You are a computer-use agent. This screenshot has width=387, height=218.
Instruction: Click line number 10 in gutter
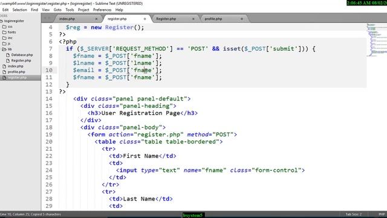pyautogui.click(x=49, y=70)
